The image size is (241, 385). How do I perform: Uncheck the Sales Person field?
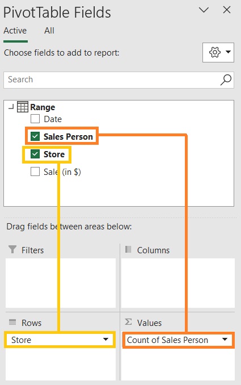pyautogui.click(x=35, y=136)
